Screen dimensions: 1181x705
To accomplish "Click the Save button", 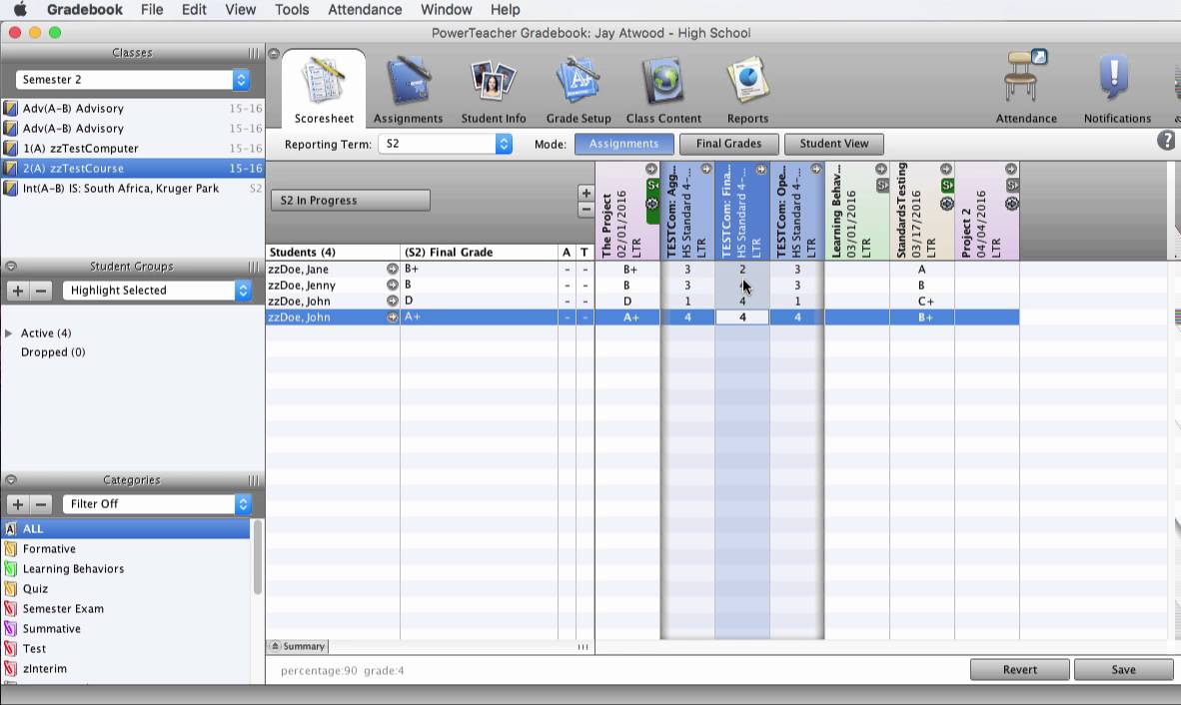I will pyautogui.click(x=1123, y=670).
